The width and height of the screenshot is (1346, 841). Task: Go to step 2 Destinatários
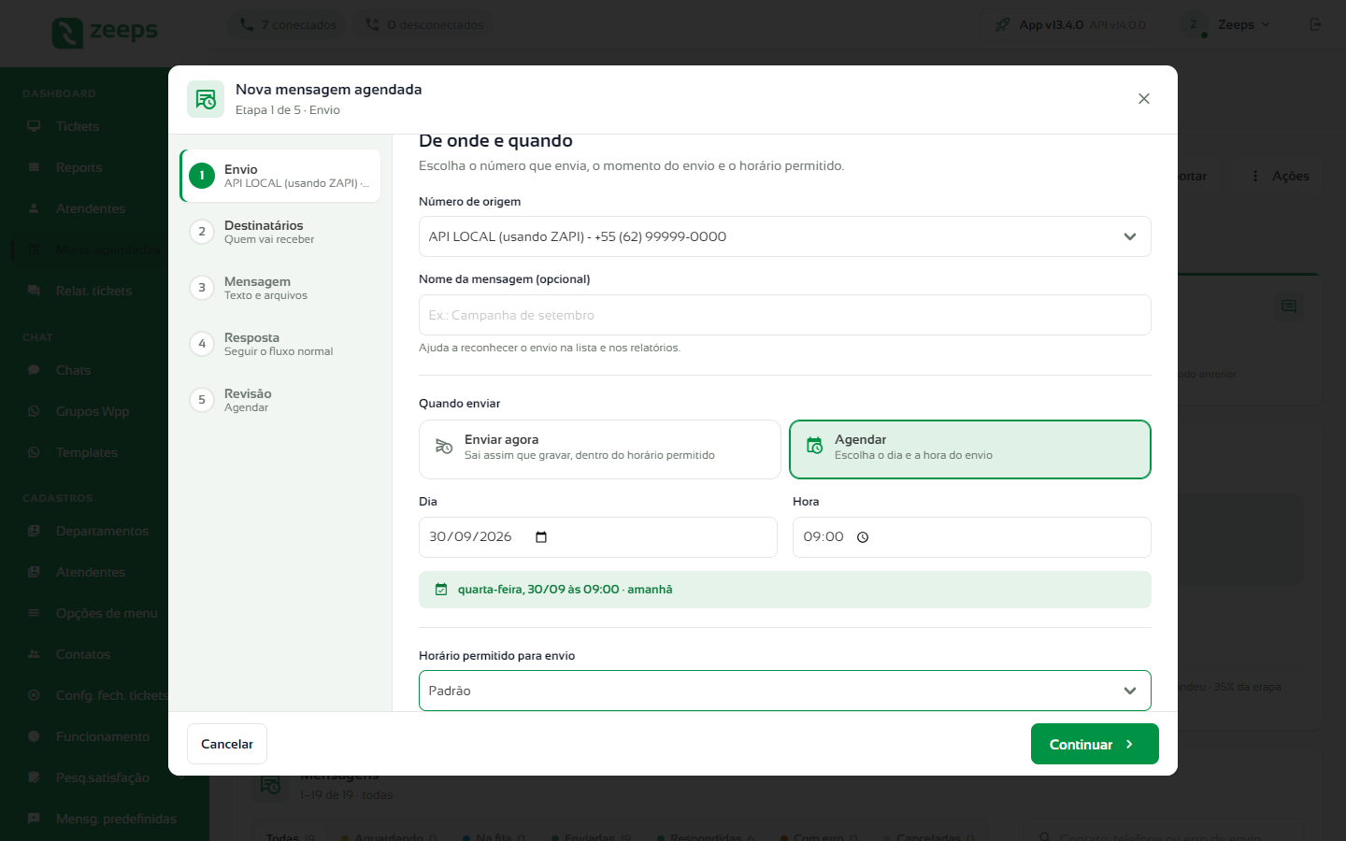[x=280, y=232]
